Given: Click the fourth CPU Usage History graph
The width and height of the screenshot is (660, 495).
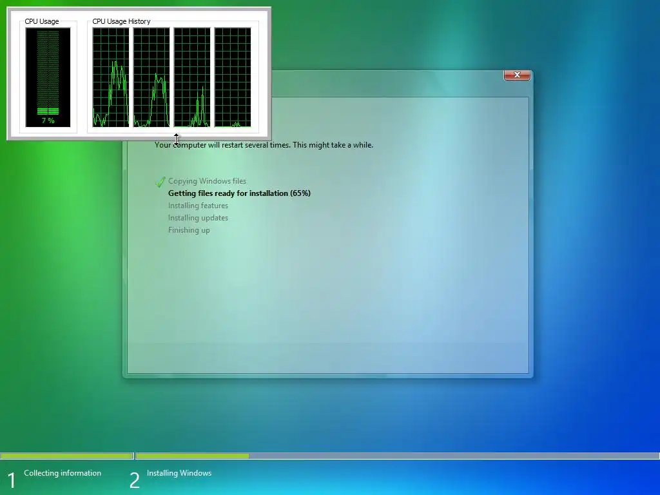Looking at the screenshot, I should pos(233,77).
